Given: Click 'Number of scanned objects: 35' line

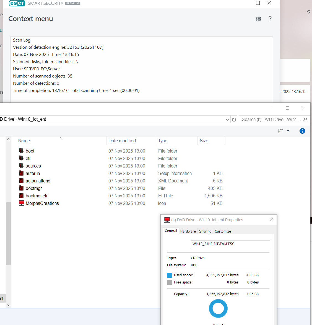Looking at the screenshot, I should pyautogui.click(x=43, y=76).
